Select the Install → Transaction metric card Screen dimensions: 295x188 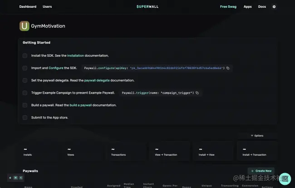point(257,151)
